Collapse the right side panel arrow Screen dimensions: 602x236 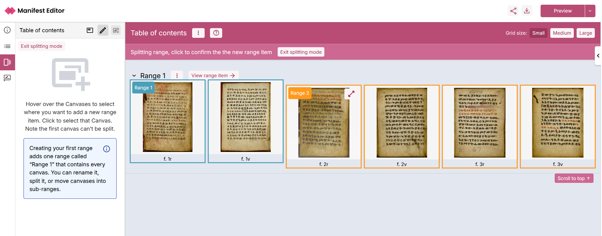point(598,56)
